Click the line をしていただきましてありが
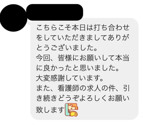 coord(83,38)
